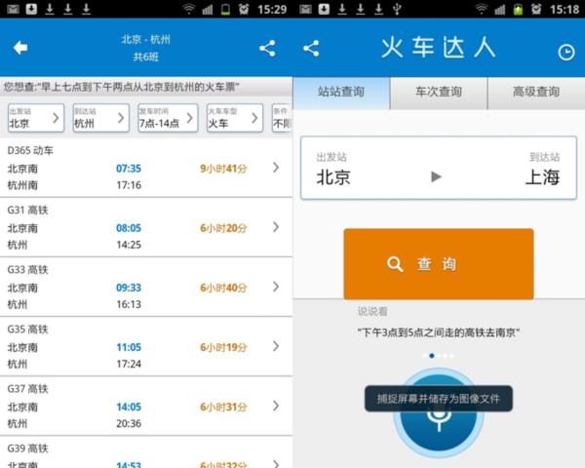Tap the voice query text bar
This screenshot has height=468, width=585.
(x=146, y=87)
